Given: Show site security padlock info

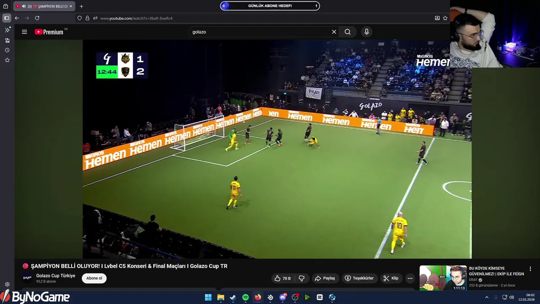Looking at the screenshot, I should 87,18.
